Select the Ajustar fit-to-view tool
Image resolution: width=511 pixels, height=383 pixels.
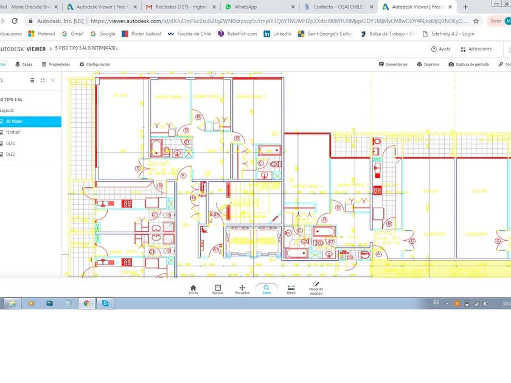coord(218,289)
